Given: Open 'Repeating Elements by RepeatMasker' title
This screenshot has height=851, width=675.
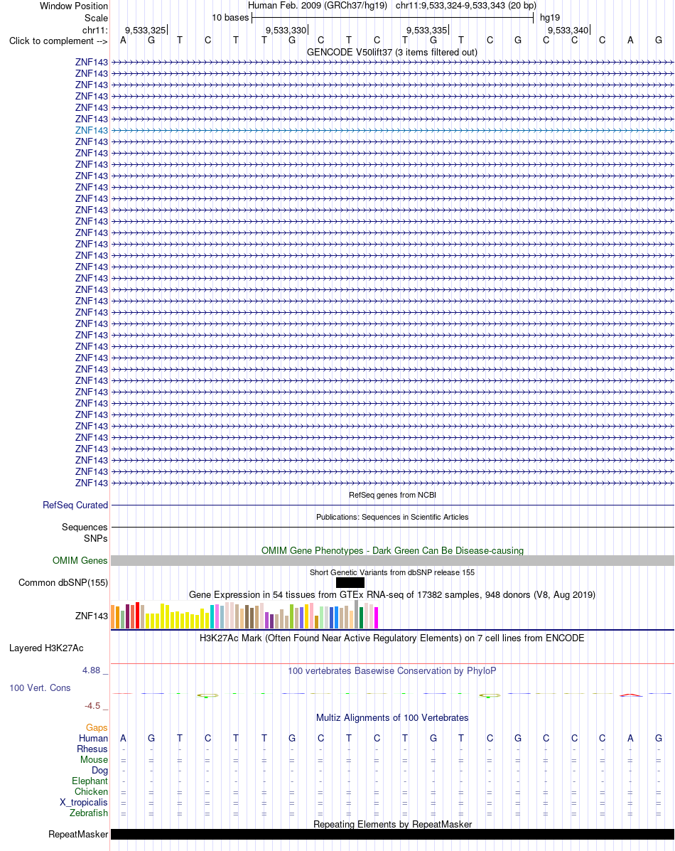Looking at the screenshot, I should (392, 825).
